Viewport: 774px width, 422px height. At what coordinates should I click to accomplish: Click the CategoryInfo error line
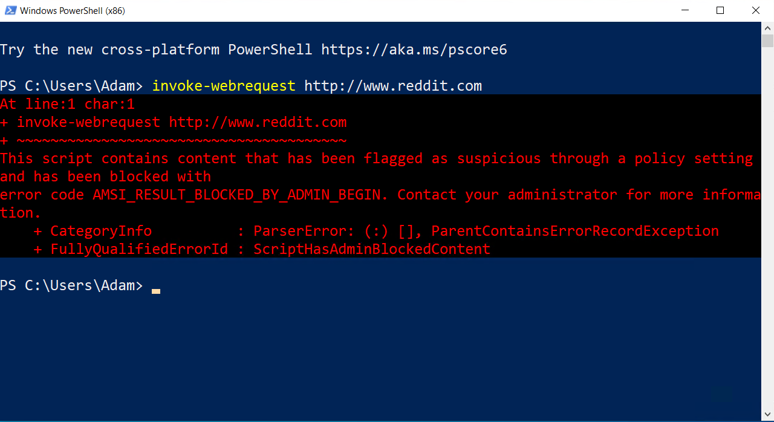[x=100, y=231]
